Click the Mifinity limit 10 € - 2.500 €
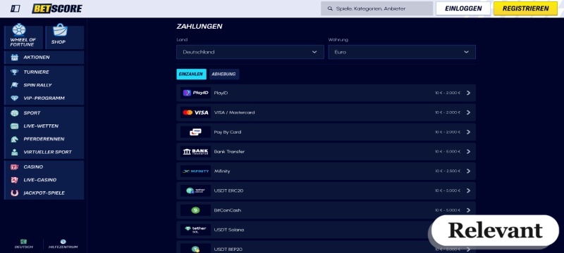 pos(448,171)
